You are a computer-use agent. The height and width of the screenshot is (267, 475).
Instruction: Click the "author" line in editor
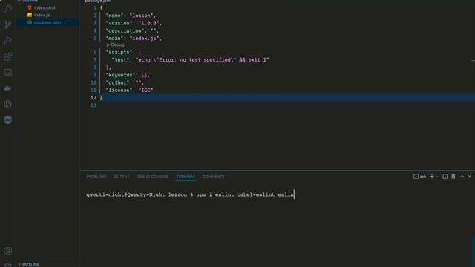click(125, 82)
